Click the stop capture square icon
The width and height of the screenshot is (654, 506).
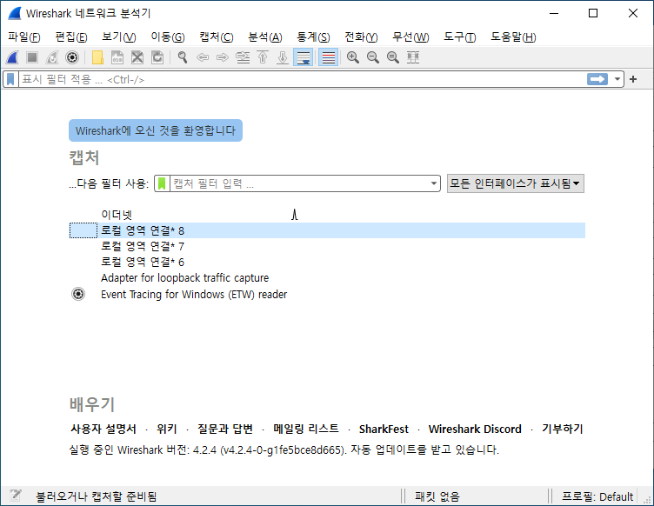coord(32,57)
